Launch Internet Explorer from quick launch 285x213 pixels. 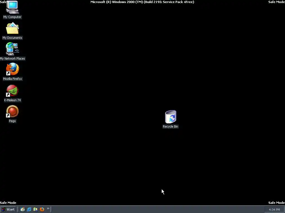click(x=29, y=209)
